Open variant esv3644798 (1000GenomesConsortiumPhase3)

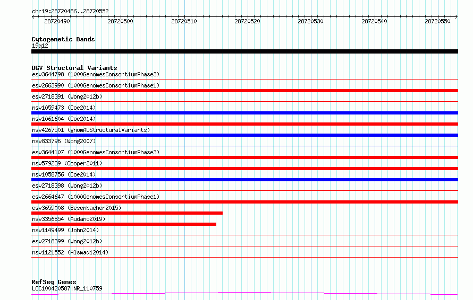(x=96, y=74)
